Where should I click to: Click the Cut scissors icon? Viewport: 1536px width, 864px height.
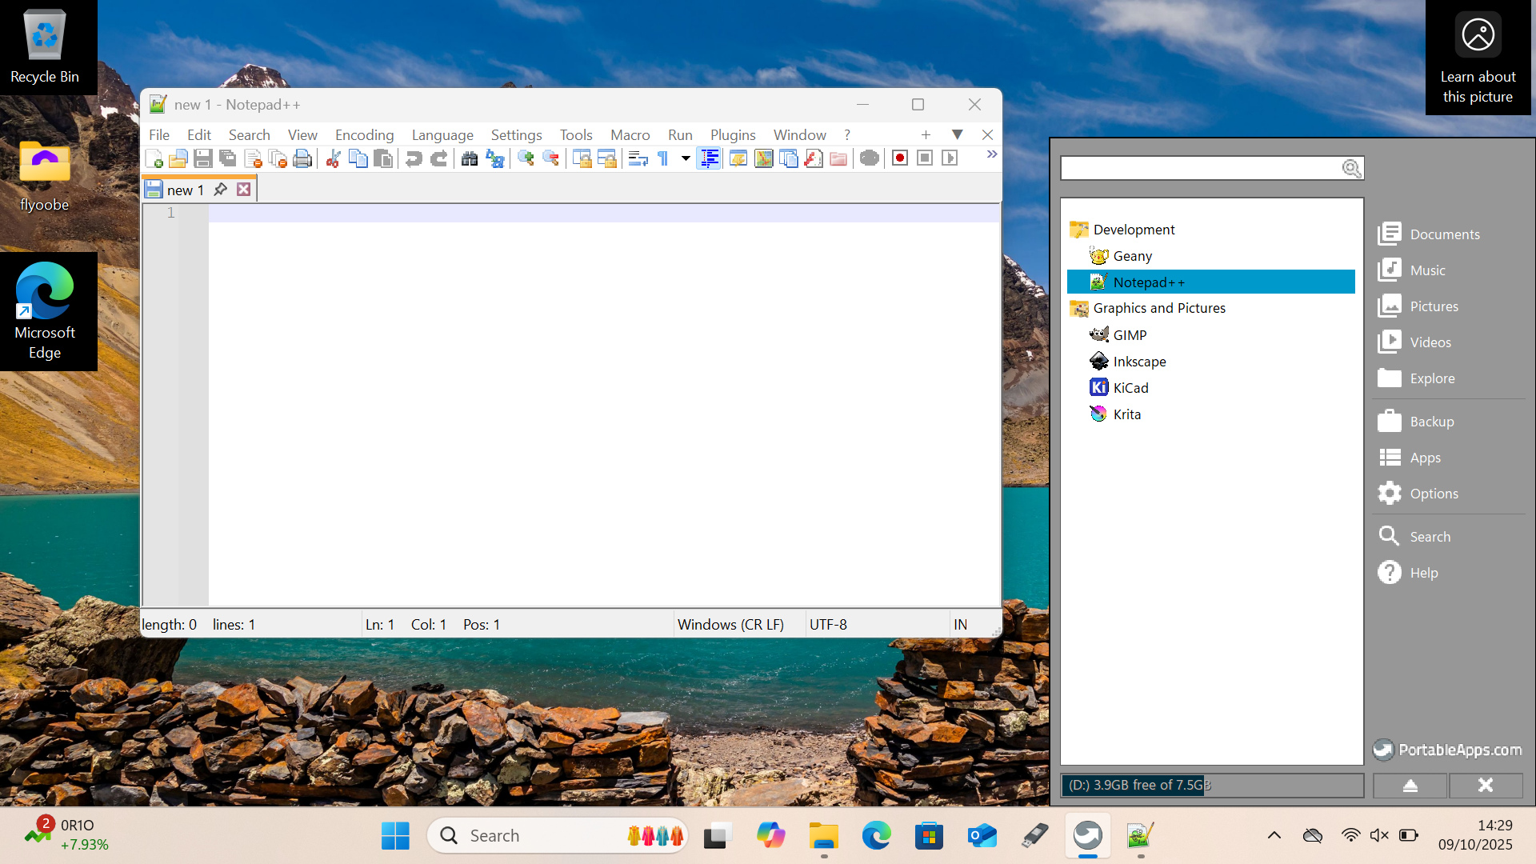pos(334,158)
